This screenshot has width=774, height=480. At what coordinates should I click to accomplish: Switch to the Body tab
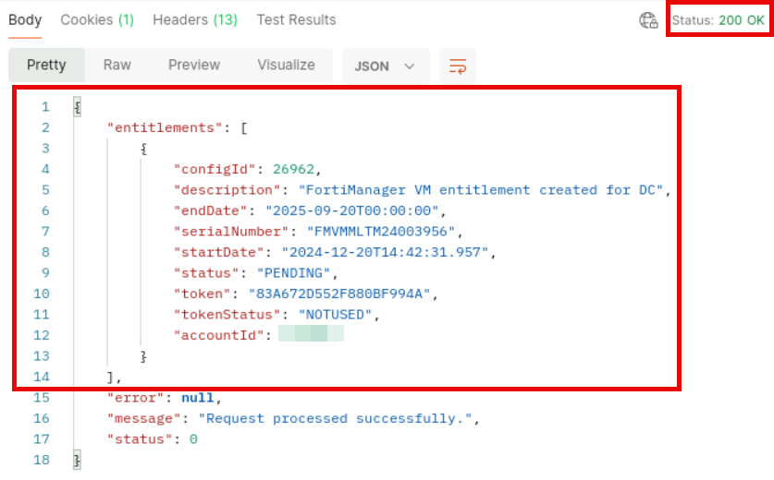click(x=25, y=20)
